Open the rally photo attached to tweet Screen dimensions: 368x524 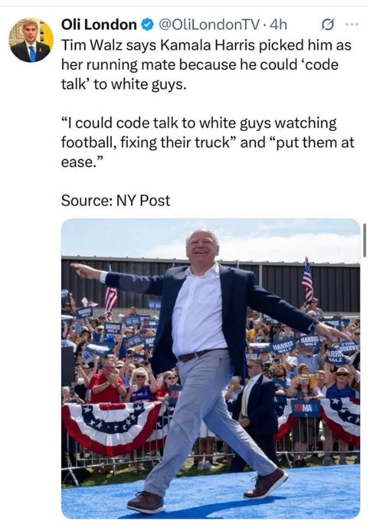pos(210,368)
